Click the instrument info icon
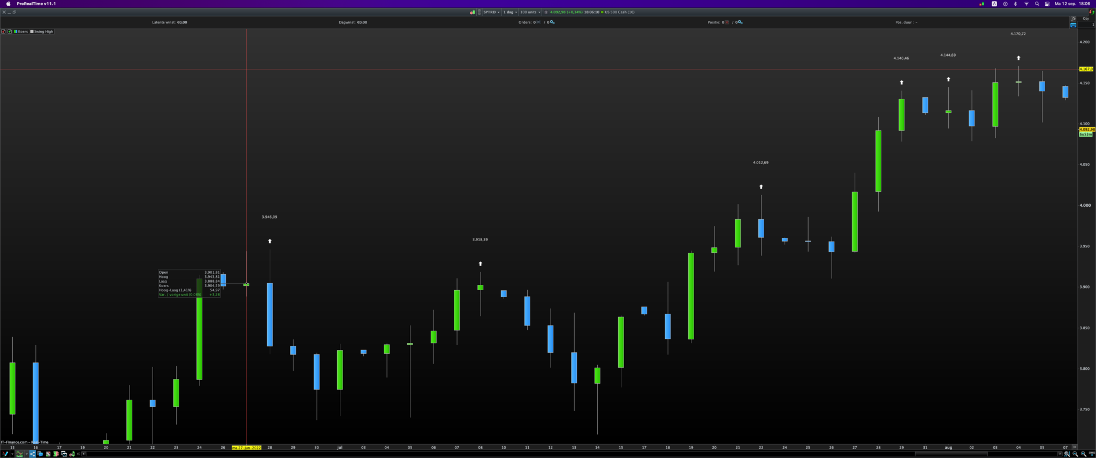 [546, 12]
